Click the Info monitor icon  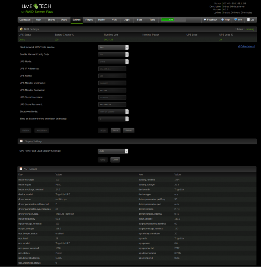click(236, 20)
